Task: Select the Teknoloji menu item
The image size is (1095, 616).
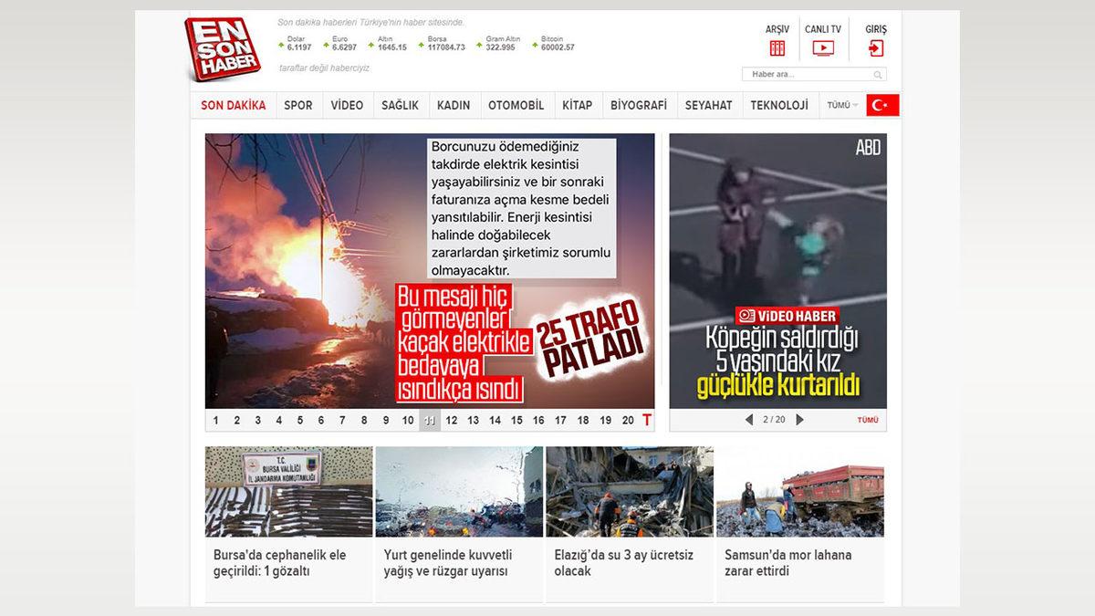Action: (x=779, y=105)
